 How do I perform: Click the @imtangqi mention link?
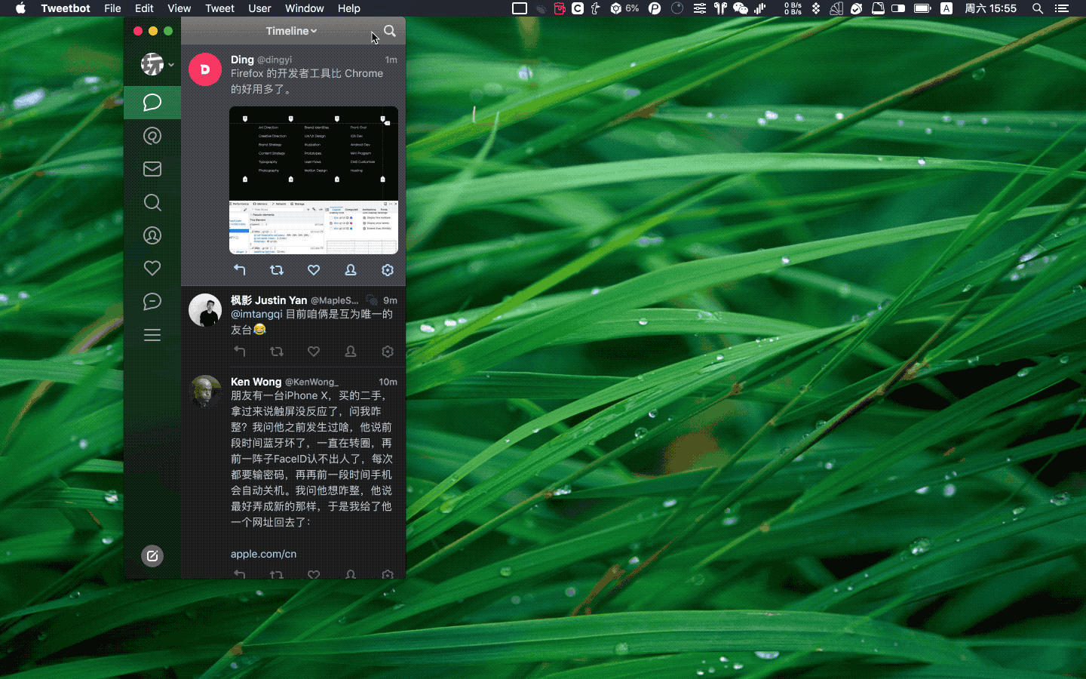(x=256, y=314)
